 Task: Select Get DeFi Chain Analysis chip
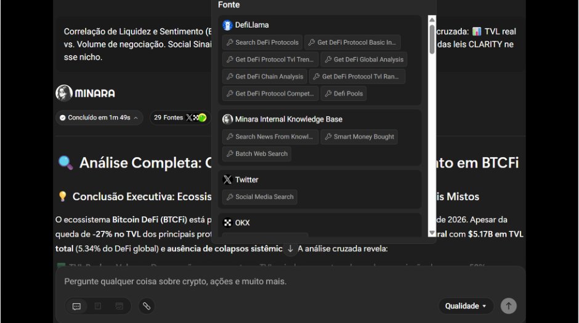pos(265,76)
